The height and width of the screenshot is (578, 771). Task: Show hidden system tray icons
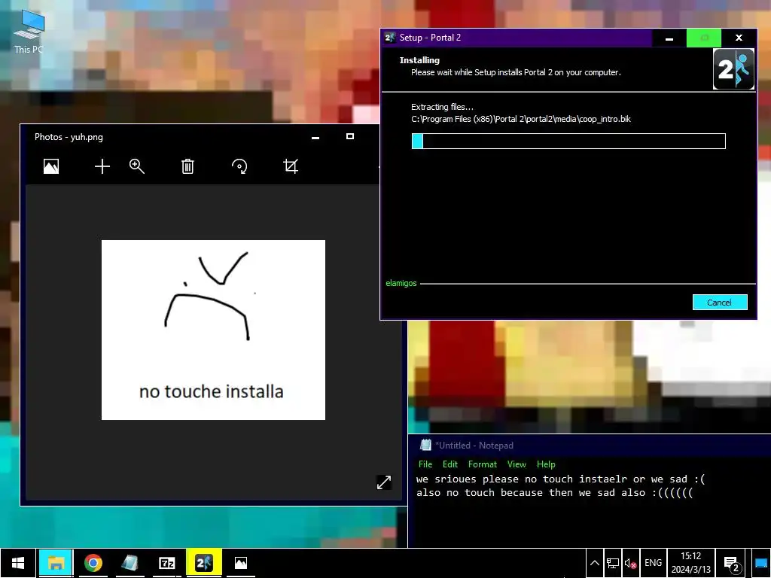(x=595, y=563)
